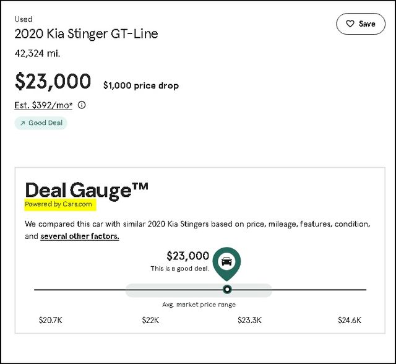Click the Powered by Cars.com text
Image resolution: width=396 pixels, height=364 pixels.
(58, 204)
